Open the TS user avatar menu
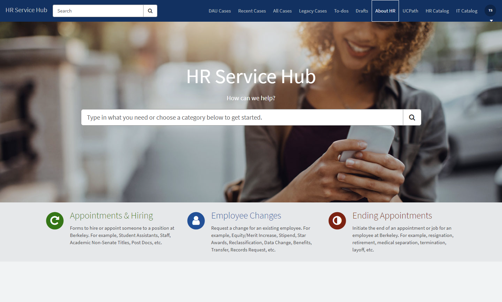Image resolution: width=502 pixels, height=302 pixels. coord(490,11)
